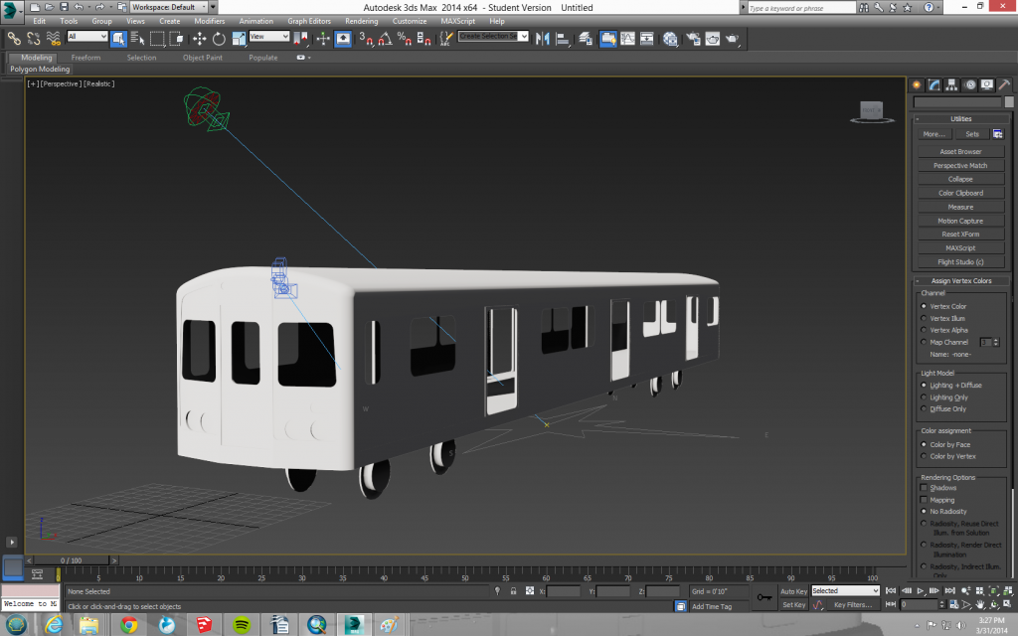This screenshot has width=1018, height=636.
Task: Toggle Window/Crossing selection mode
Action: click(x=177, y=39)
